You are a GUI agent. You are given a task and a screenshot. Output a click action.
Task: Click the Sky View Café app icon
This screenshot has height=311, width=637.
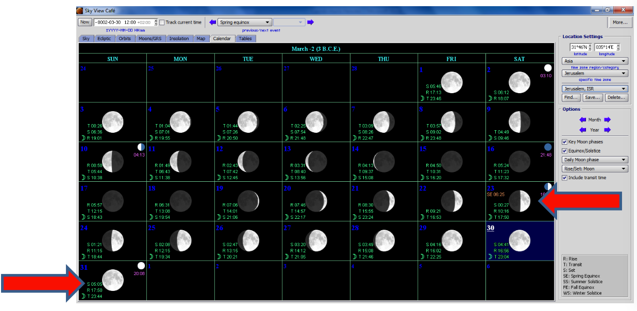(80, 10)
